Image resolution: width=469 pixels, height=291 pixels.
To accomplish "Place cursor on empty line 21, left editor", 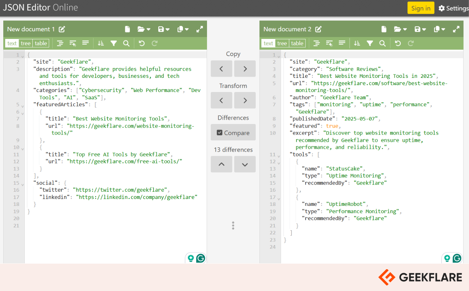I will (116, 226).
